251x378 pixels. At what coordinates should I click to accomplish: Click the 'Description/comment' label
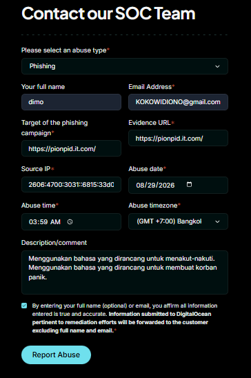coord(54,243)
